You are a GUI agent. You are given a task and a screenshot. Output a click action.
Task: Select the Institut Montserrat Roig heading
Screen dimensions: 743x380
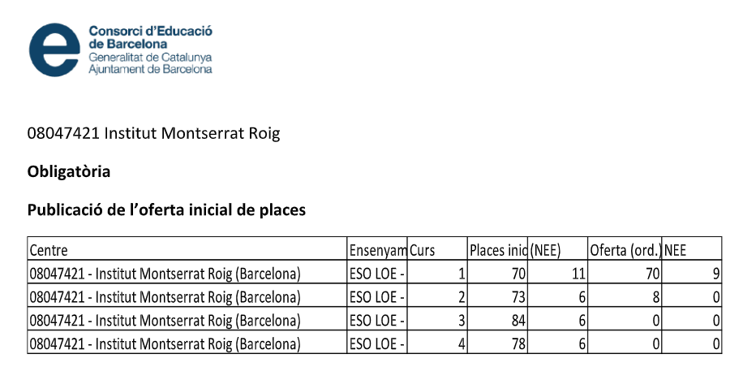click(153, 134)
